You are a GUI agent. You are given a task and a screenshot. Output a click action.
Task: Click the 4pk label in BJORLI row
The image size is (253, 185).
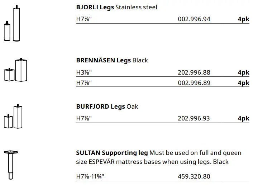pos(243,19)
